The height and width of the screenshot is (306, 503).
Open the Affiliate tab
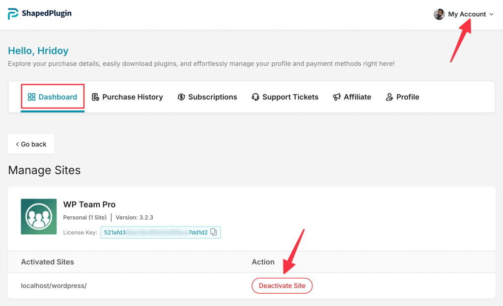tap(352, 97)
